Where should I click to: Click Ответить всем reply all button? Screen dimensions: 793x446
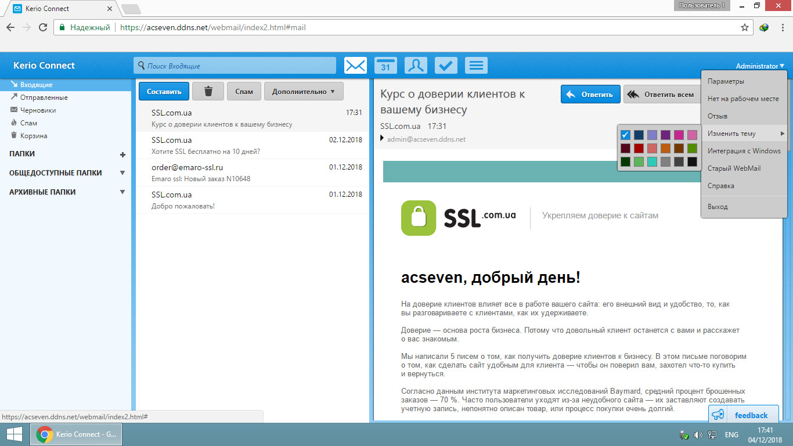coord(662,94)
